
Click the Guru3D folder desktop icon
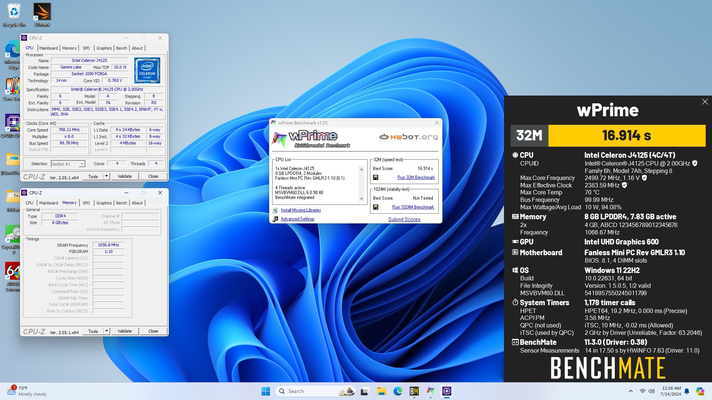pyautogui.click(x=11, y=163)
